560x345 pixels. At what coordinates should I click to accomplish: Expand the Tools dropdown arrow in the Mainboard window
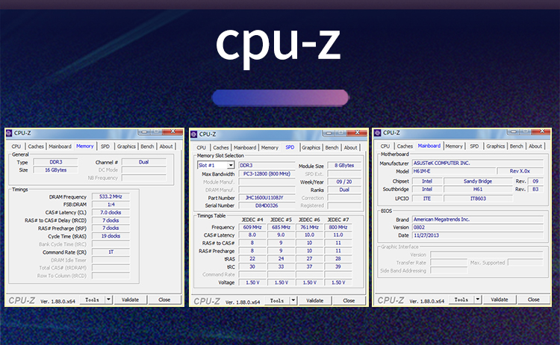coord(478,299)
